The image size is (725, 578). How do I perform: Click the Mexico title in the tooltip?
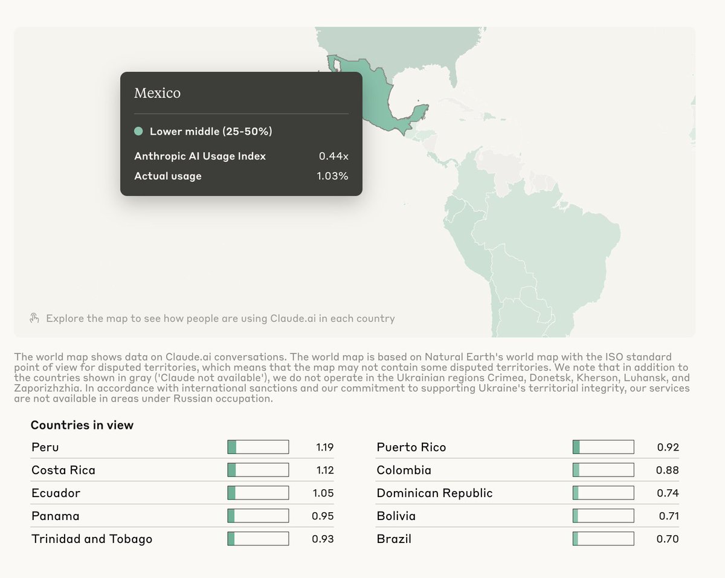pyautogui.click(x=157, y=93)
